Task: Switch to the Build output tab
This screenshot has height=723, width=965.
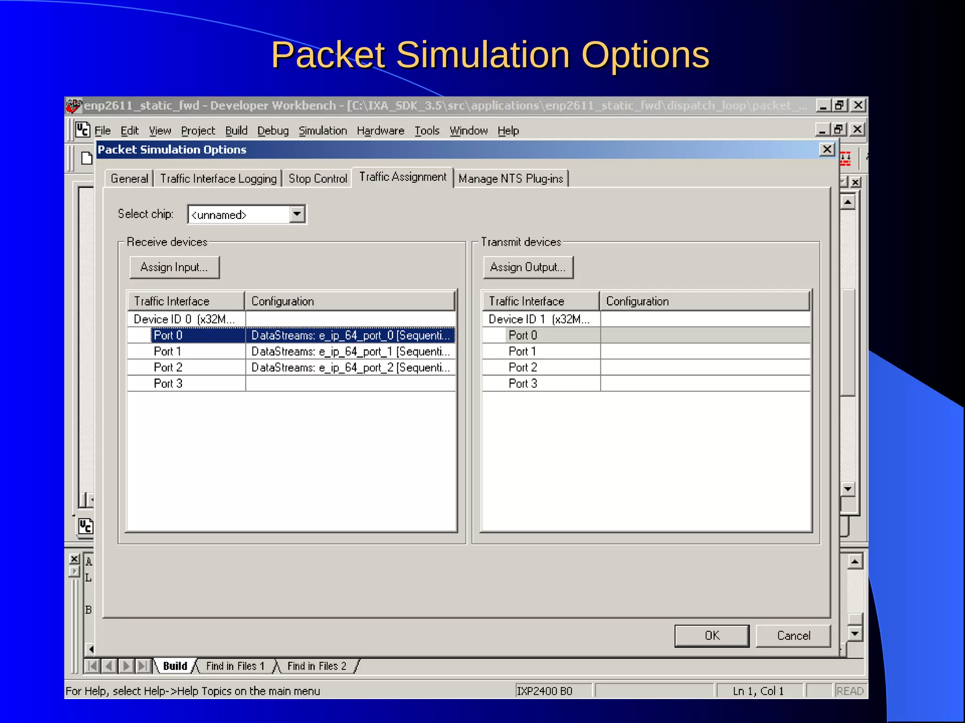Action: click(175, 666)
